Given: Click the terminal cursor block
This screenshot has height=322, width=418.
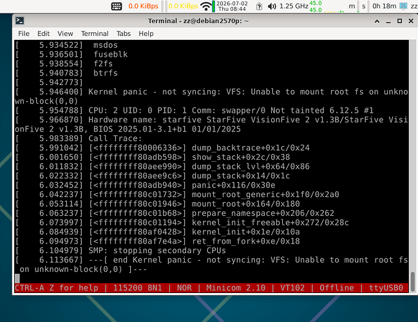Looking at the screenshot, I should coord(17,279).
